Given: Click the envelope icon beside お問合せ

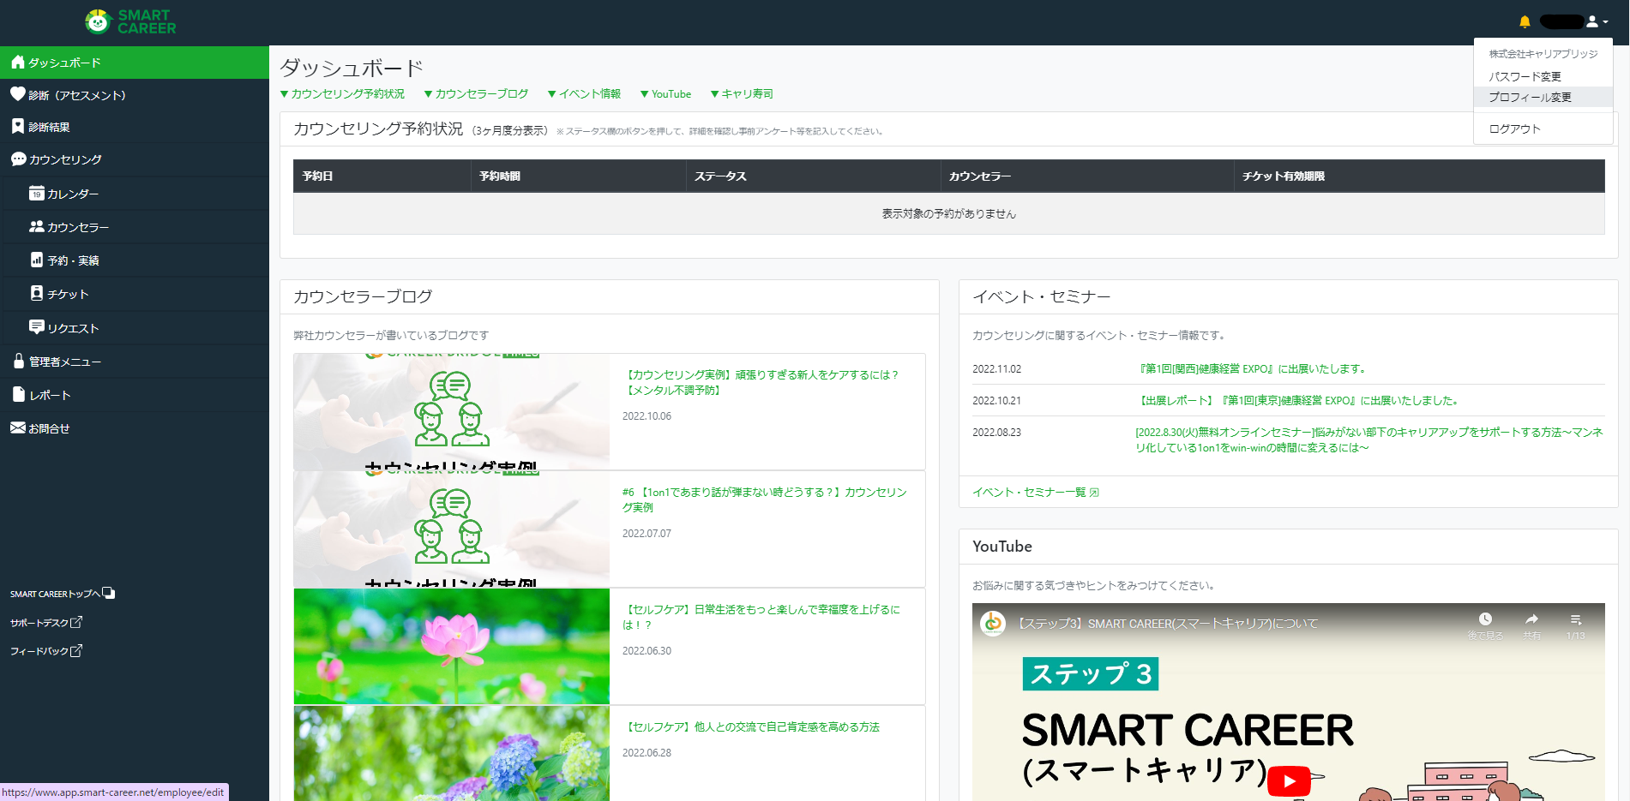Looking at the screenshot, I should point(18,427).
